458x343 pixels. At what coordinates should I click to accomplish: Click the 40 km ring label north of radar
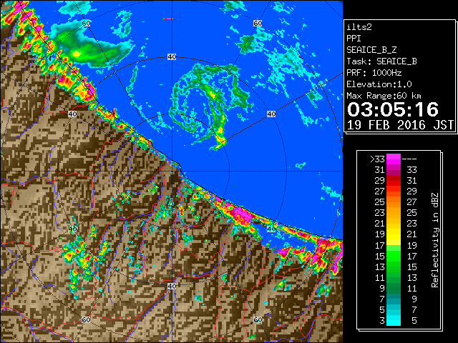(172, 57)
